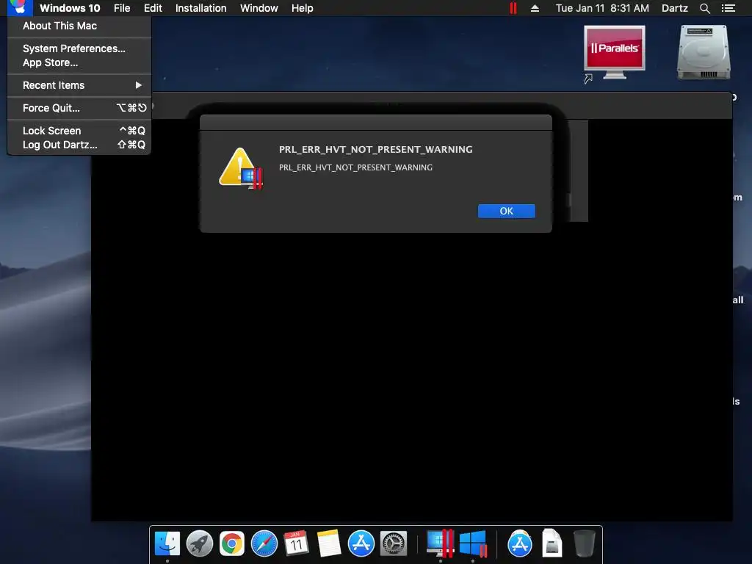Click the smaller PRL_ERR_HVT_NOT_PRESENT_WARNING message text
The image size is (752, 564).
(355, 167)
